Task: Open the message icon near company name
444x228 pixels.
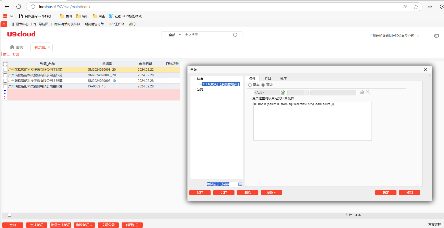Action: coord(436,36)
